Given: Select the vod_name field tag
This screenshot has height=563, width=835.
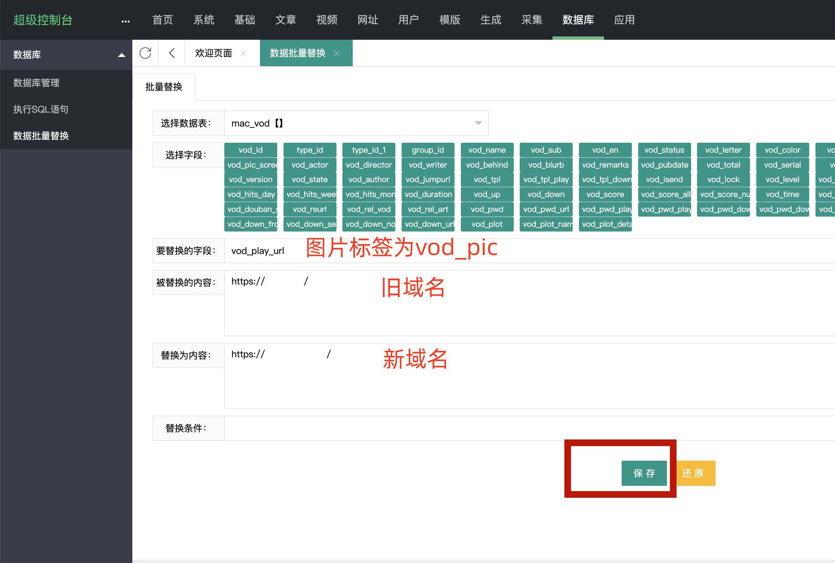Looking at the screenshot, I should 487,150.
